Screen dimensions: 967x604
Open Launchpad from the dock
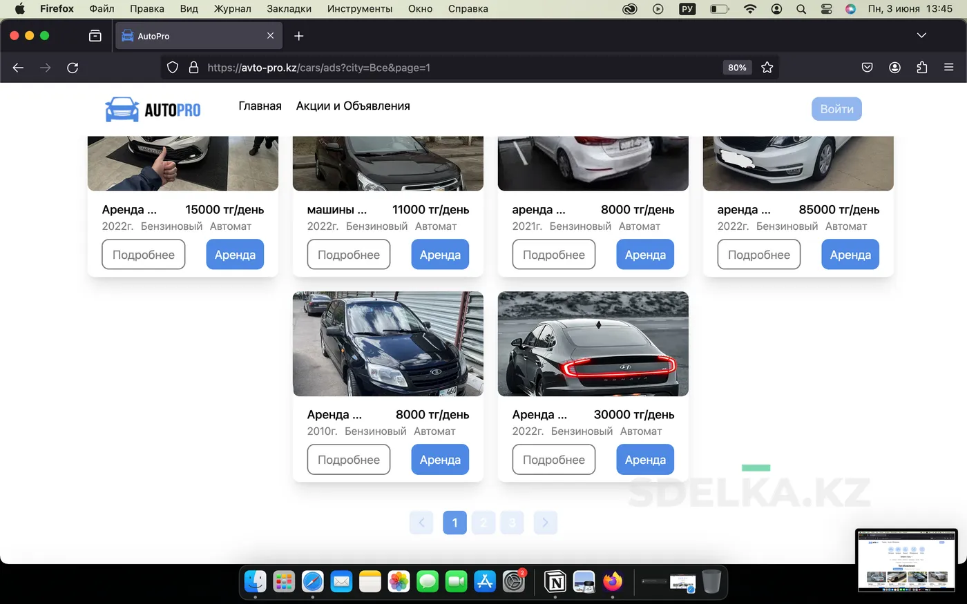click(284, 582)
